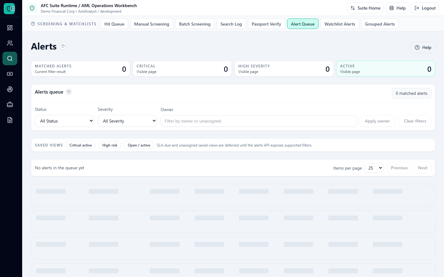The width and height of the screenshot is (444, 277).
Task: Open the Grouped Alerts tab
Action: click(x=380, y=24)
